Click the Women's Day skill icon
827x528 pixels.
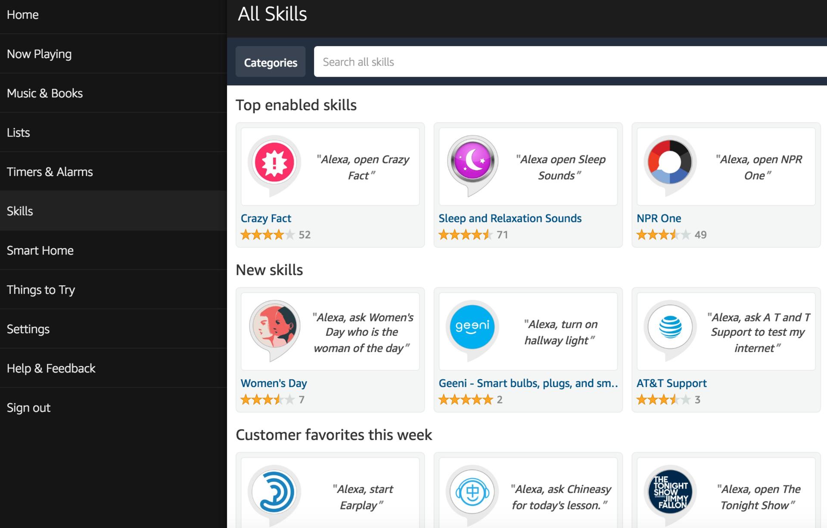pos(274,326)
